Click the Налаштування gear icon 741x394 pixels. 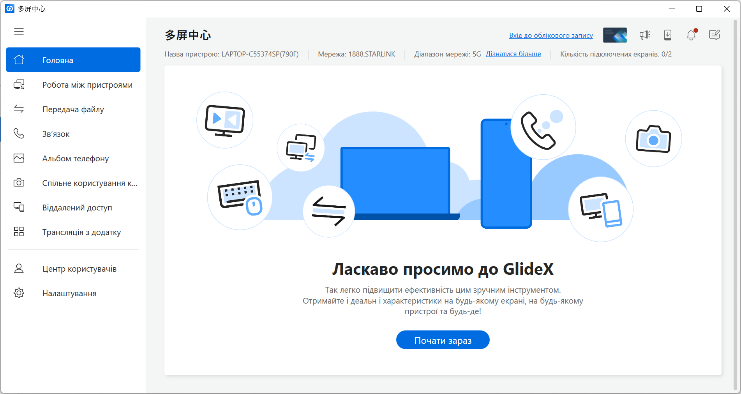coord(19,293)
